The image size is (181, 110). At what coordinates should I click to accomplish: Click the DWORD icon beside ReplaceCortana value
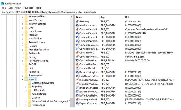click(77, 103)
